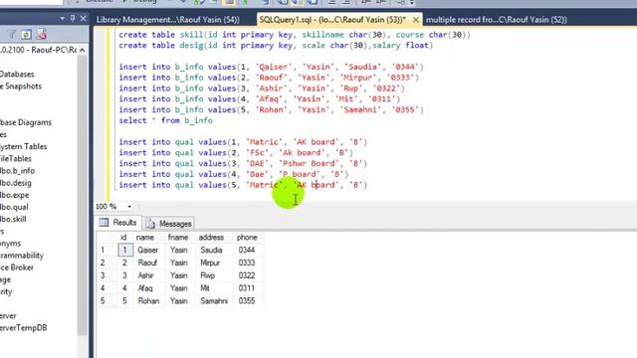
Task: Select Service Broker tree node
Action: tap(17, 268)
